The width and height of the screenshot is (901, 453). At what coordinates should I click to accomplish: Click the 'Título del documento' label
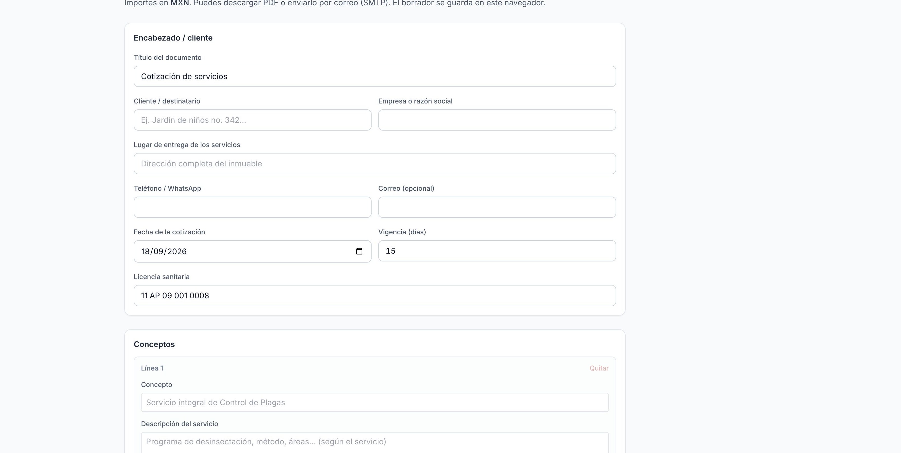168,57
